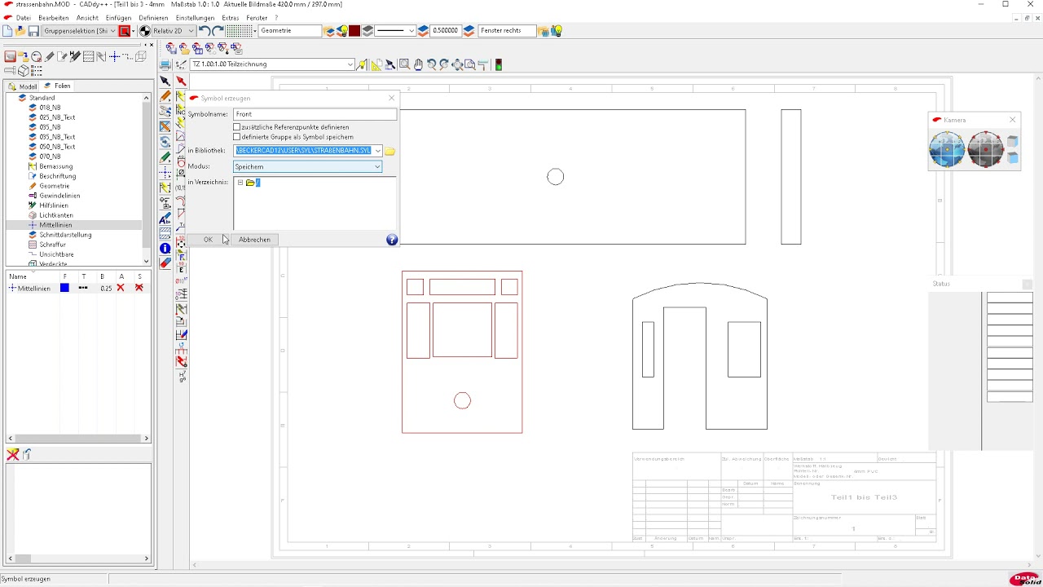1043x587 pixels.
Task: Close the Symbol erzeugen dialog
Action: pos(391,98)
